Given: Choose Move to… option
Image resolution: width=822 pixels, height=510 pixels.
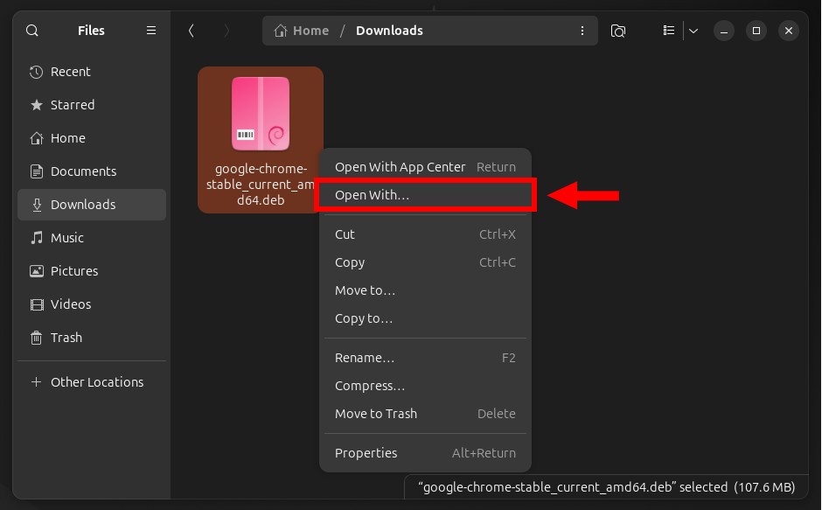Looking at the screenshot, I should click(x=425, y=290).
